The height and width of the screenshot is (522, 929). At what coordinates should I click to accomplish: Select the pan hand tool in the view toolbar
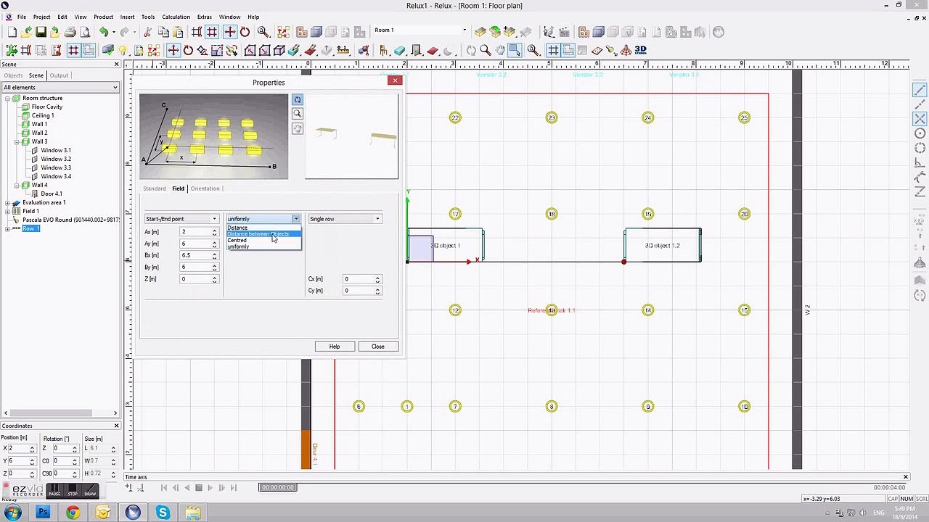point(500,50)
